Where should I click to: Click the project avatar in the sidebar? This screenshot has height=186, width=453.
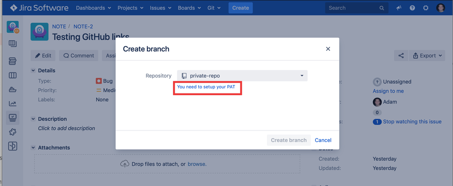coord(13,27)
